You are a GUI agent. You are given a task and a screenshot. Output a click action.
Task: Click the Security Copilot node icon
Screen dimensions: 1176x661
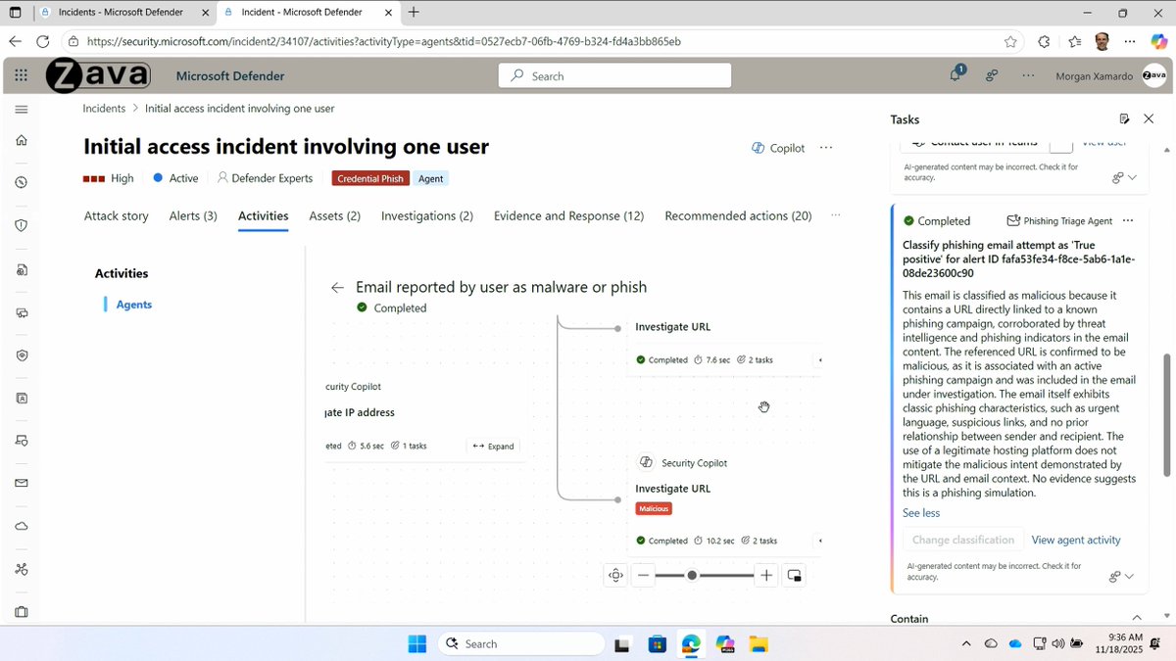[x=647, y=462]
